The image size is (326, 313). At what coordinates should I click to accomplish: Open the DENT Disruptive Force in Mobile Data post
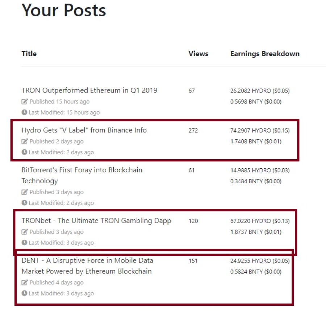tap(87, 266)
